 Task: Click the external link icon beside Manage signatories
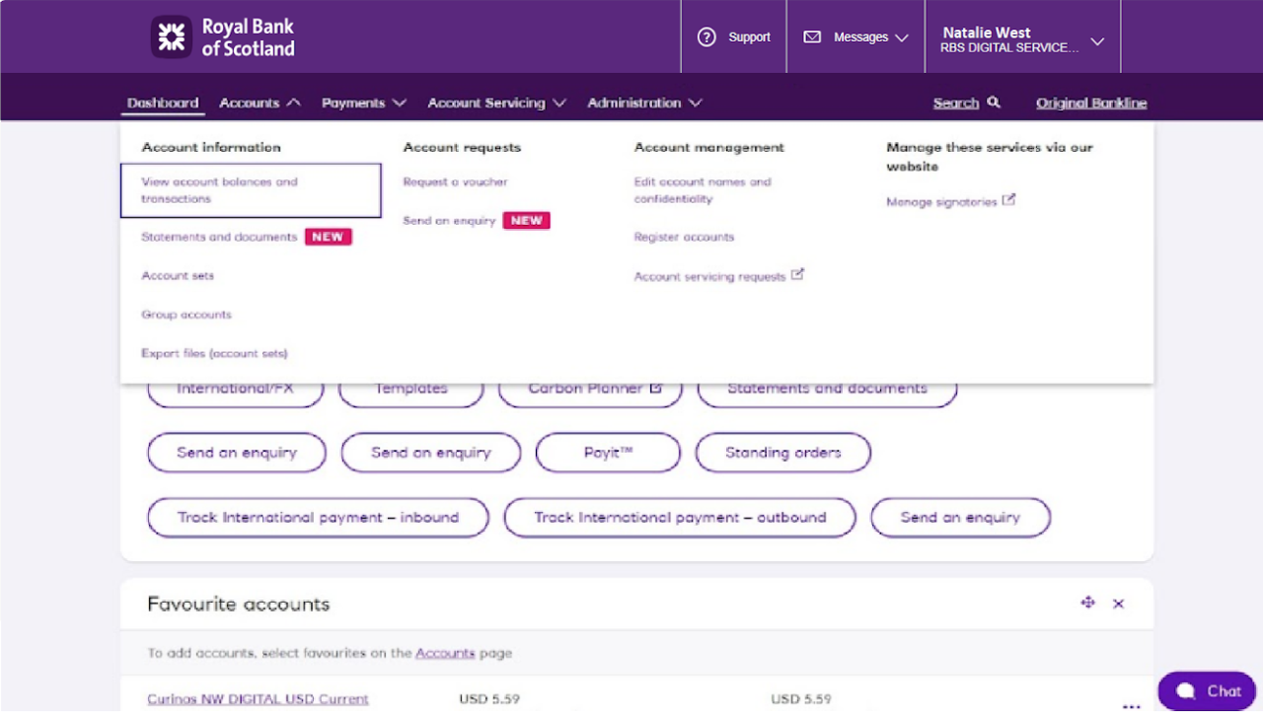[x=1008, y=200]
